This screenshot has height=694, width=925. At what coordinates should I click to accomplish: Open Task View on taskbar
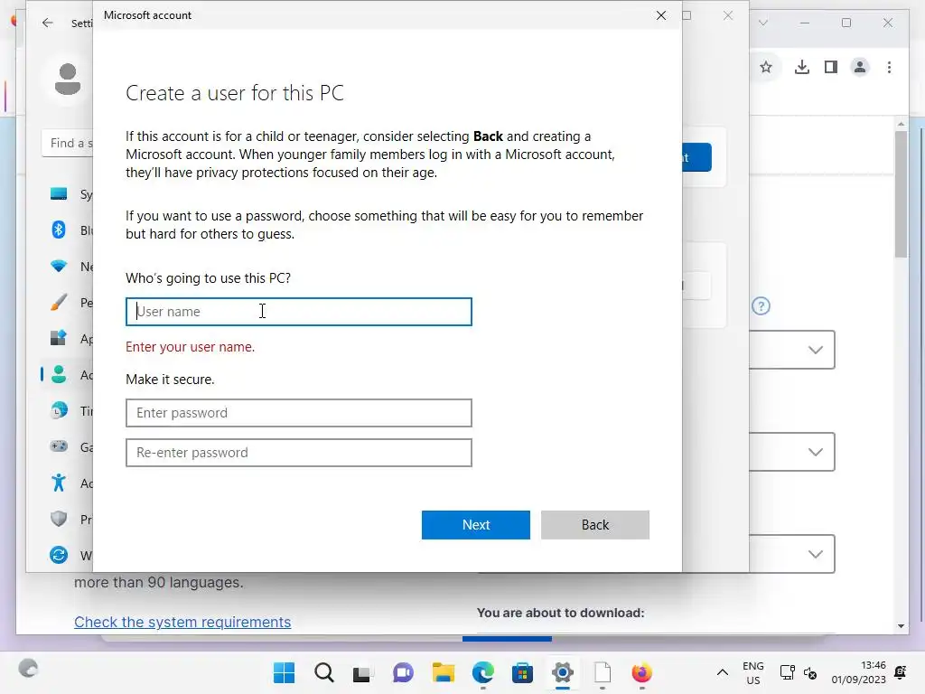(x=363, y=672)
